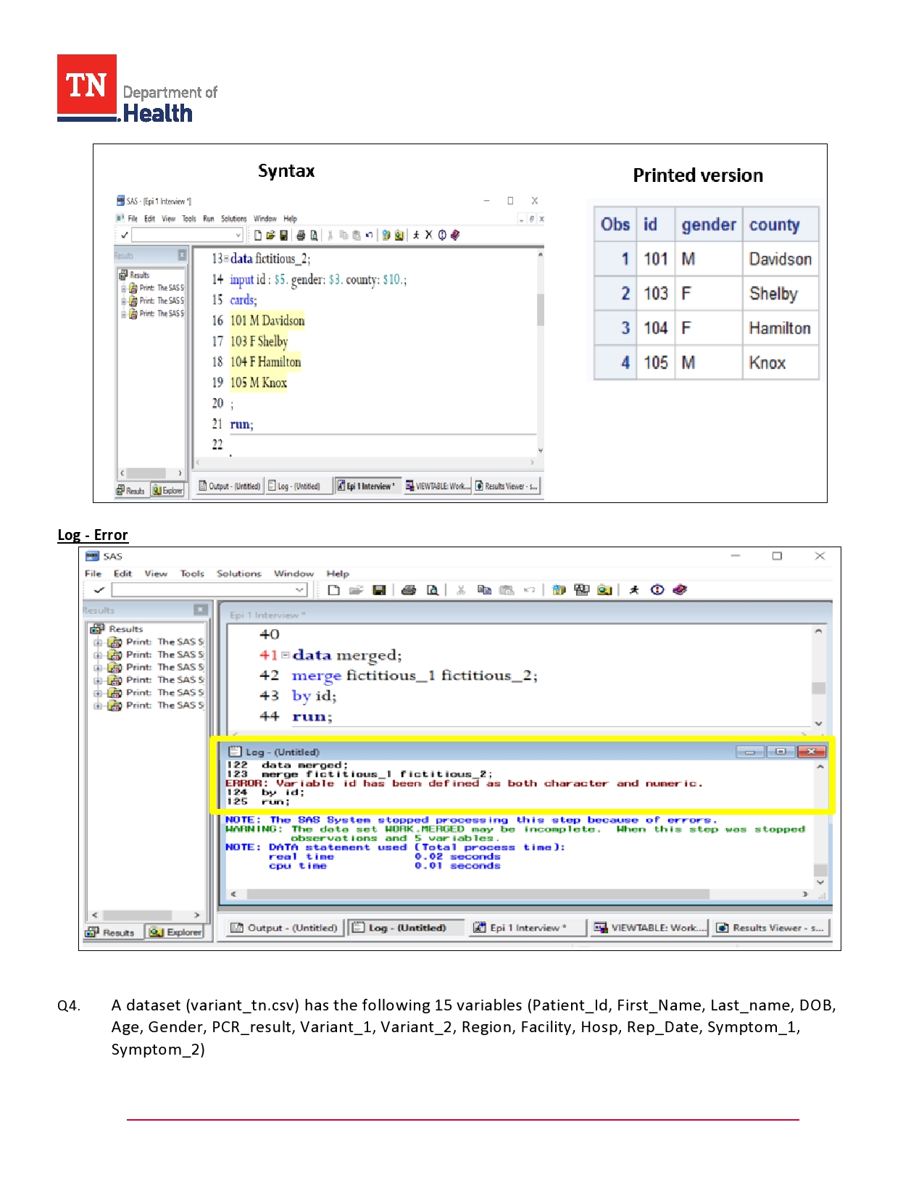Click running-man Submit icon in Syntax SAS toolbar
Image resolution: width=924 pixels, height=1196 pixels.
click(416, 235)
